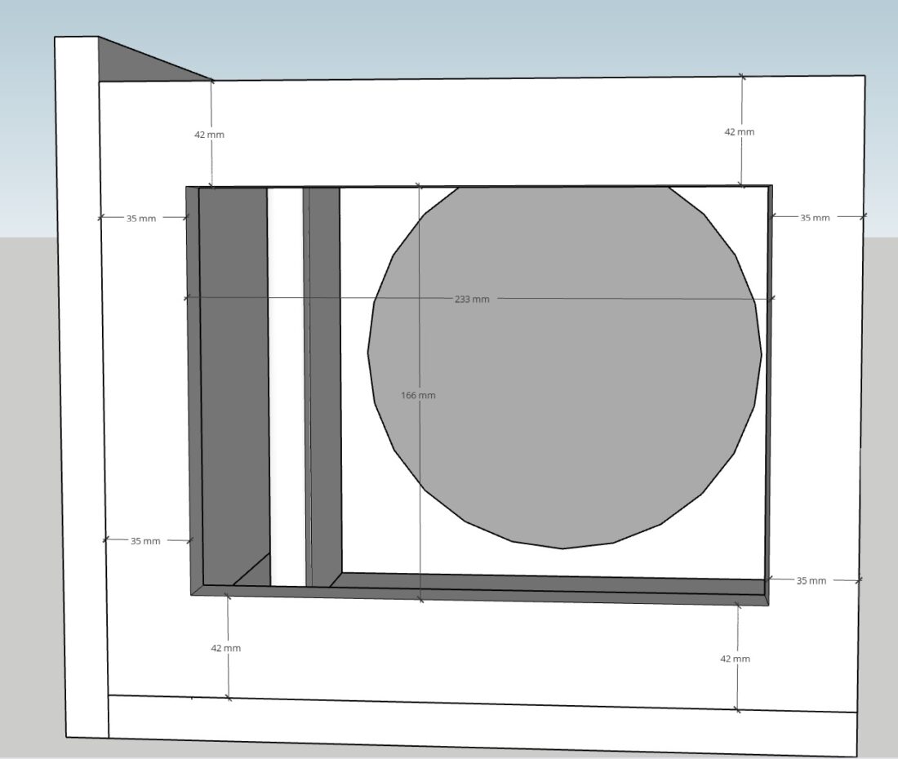Screen dimensions: 898x759
Task: Click the lower-right 35 mm dimension label
Action: pyautogui.click(x=811, y=580)
